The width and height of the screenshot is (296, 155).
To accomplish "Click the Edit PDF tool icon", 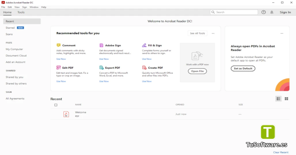I will [58, 68].
